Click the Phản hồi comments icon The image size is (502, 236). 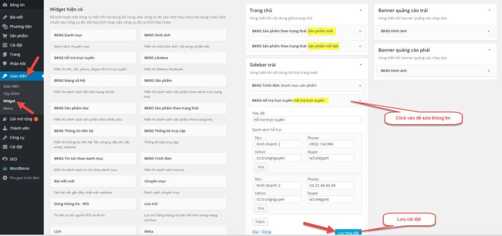click(5, 64)
